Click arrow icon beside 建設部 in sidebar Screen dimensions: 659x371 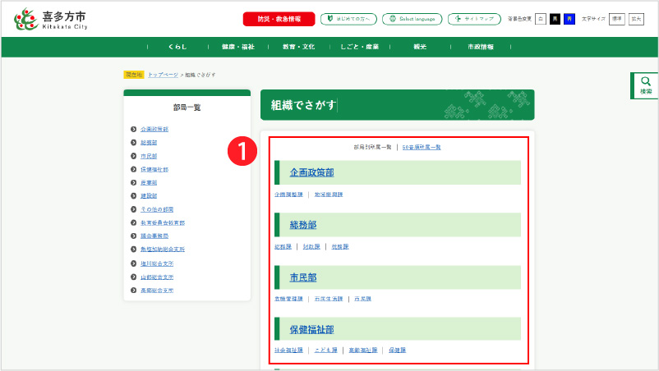tap(133, 195)
